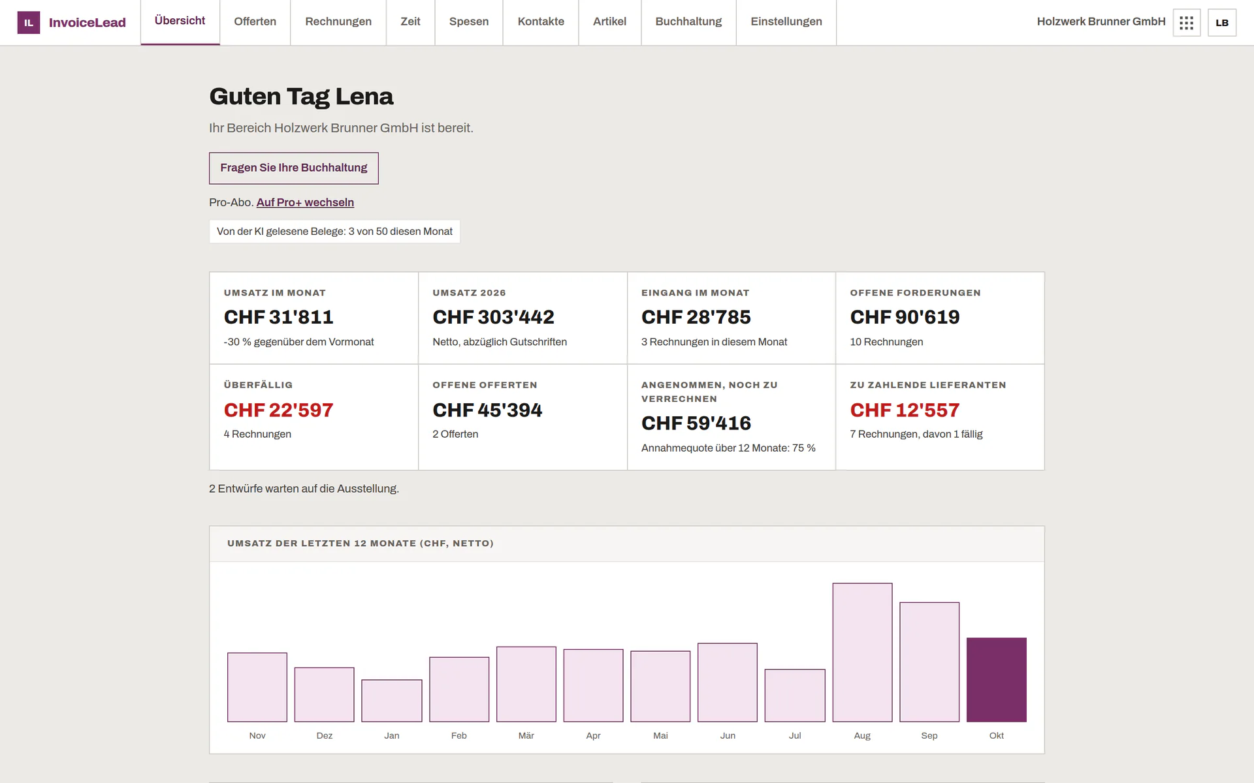The height and width of the screenshot is (783, 1254).
Task: Select the Sep bar in the chart
Action: pos(929,662)
